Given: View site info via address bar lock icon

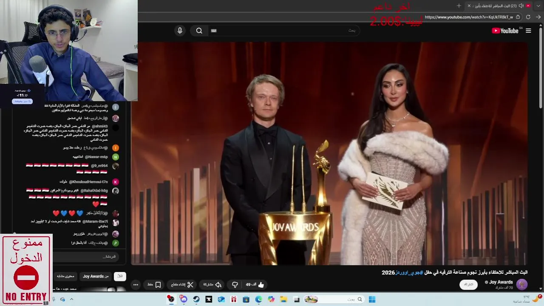Looking at the screenshot, I should pos(518,17).
